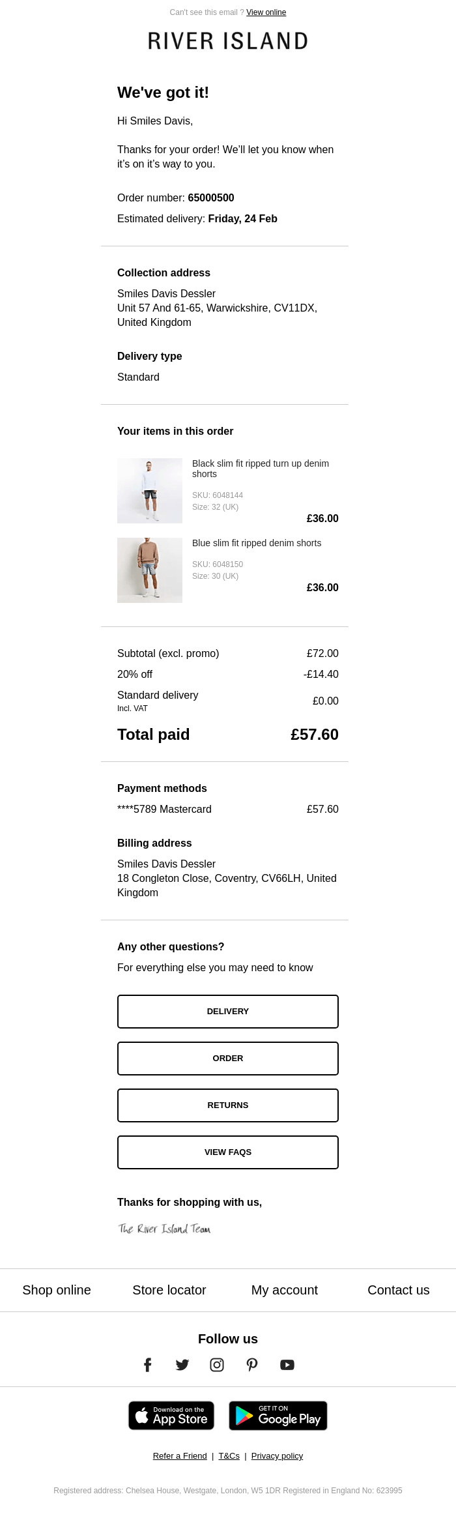The height and width of the screenshot is (1520, 456).
Task: Open the T&Cs link
Action: (x=229, y=1455)
